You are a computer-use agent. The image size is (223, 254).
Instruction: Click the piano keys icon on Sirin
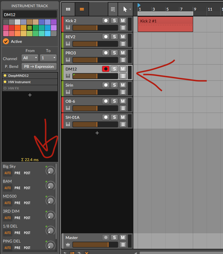(x=68, y=92)
